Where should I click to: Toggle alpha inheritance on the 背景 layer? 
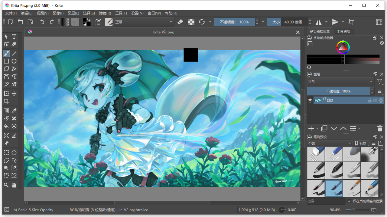point(375,101)
